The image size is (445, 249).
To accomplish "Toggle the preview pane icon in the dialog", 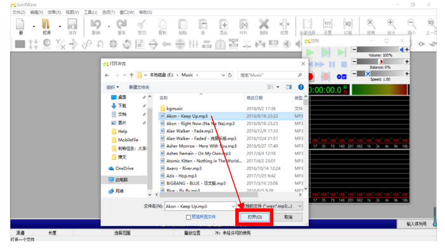I will (x=289, y=87).
